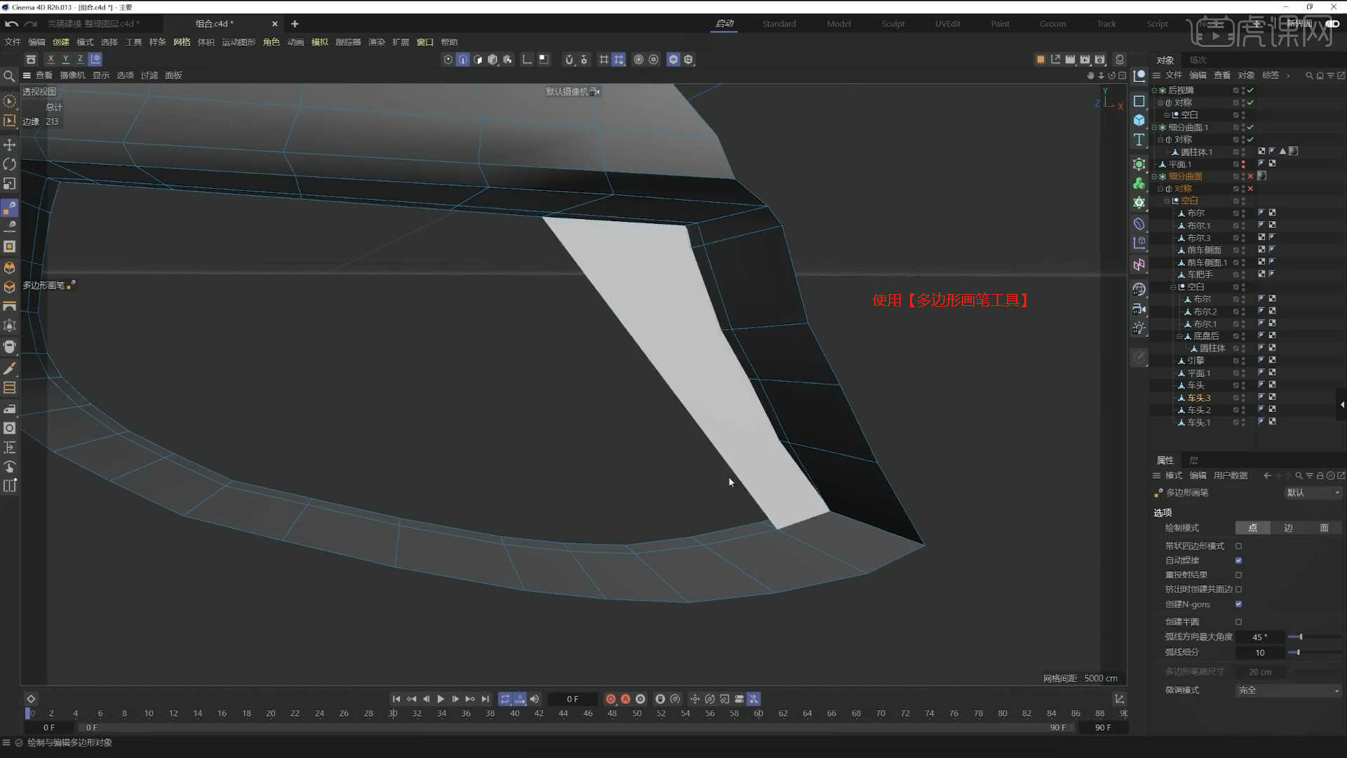Uncheck the 创建N-gons checkbox

[1238, 604]
